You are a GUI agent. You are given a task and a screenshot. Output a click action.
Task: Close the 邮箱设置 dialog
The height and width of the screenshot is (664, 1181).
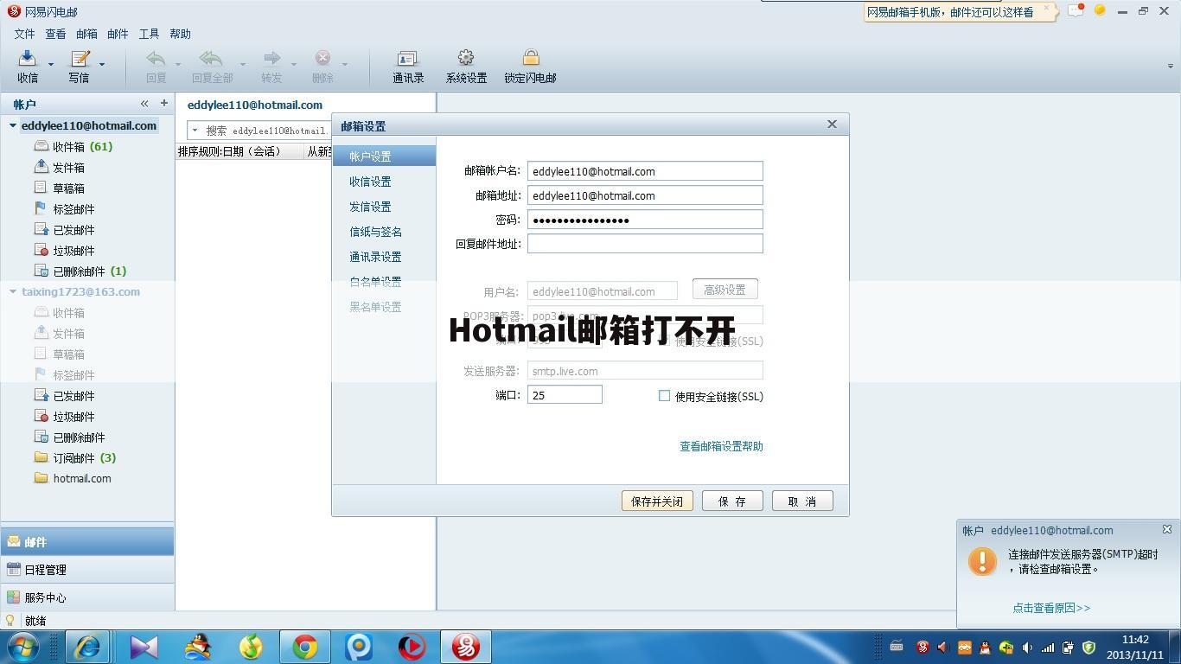[x=832, y=124]
